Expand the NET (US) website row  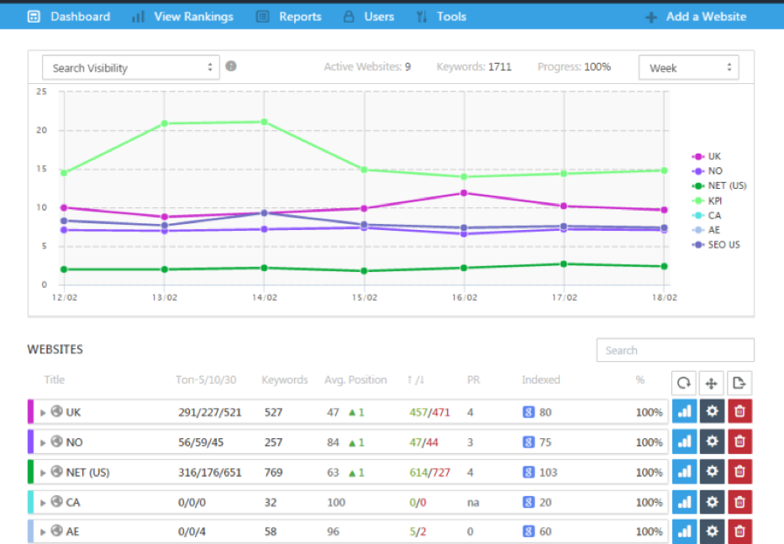click(44, 473)
